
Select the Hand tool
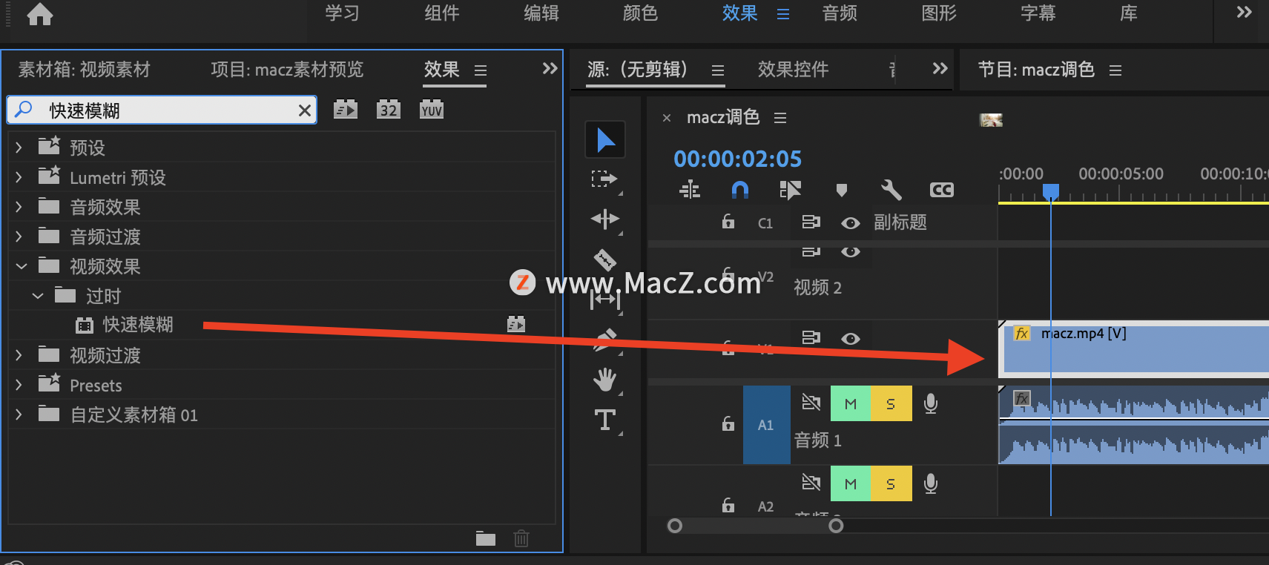click(605, 380)
